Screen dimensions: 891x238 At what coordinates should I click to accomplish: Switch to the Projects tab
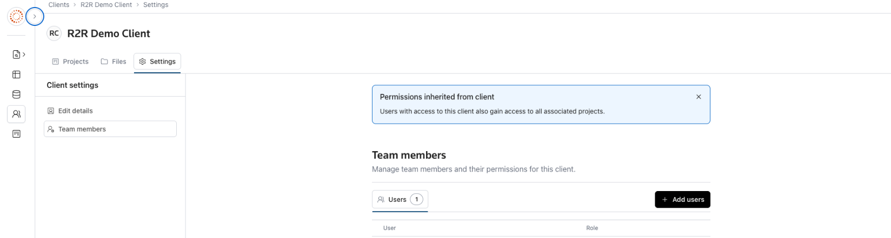70,62
